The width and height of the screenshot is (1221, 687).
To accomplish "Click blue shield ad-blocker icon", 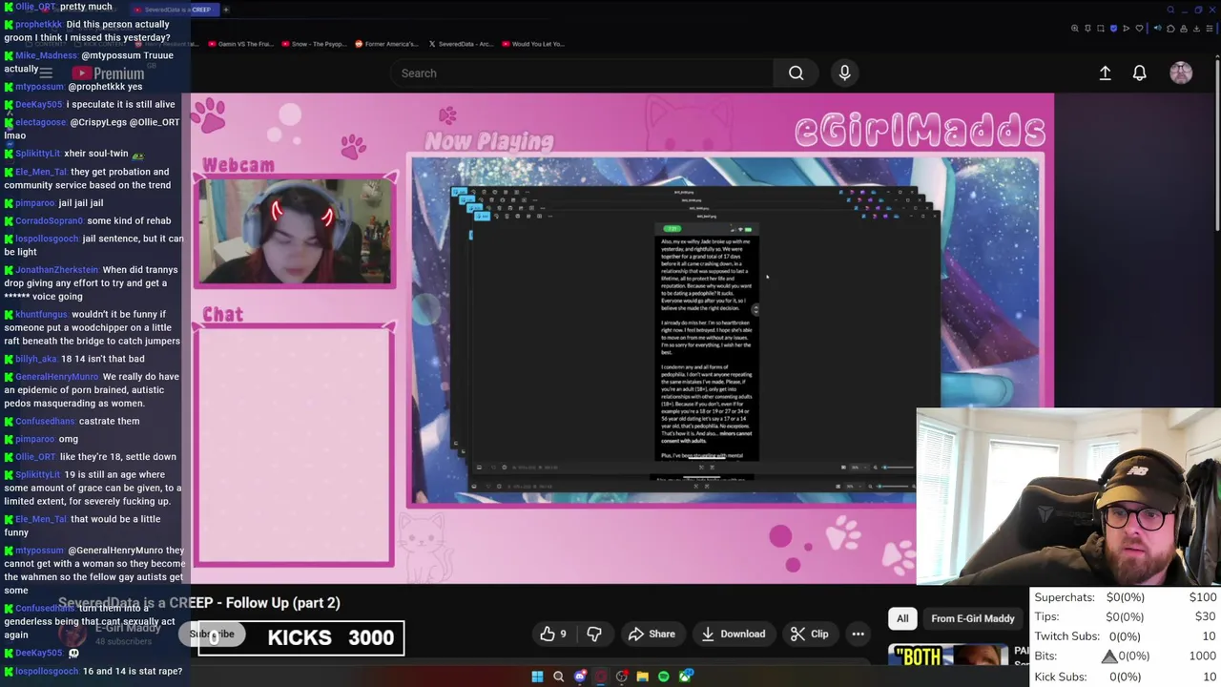I will 1113,29.
